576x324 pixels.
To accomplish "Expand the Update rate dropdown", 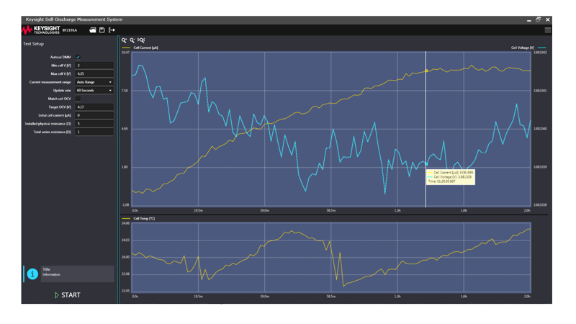I will click(94, 91).
